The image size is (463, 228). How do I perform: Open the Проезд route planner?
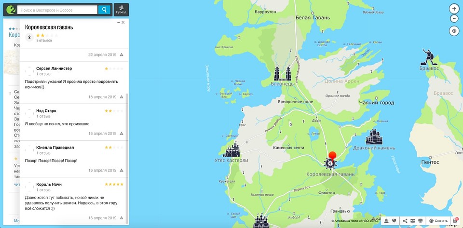click(121, 10)
